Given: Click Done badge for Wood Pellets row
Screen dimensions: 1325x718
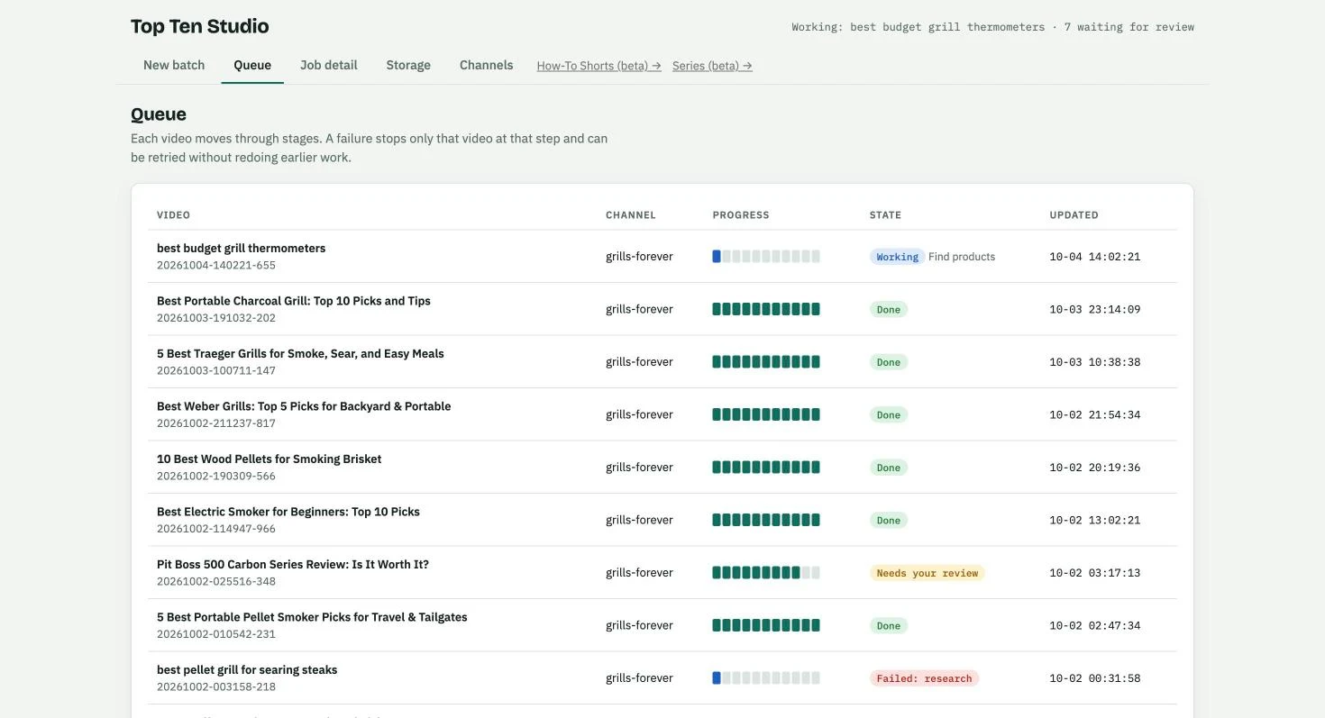Looking at the screenshot, I should tap(888, 468).
